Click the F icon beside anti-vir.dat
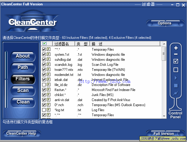187x142 pixels. click(49, 100)
